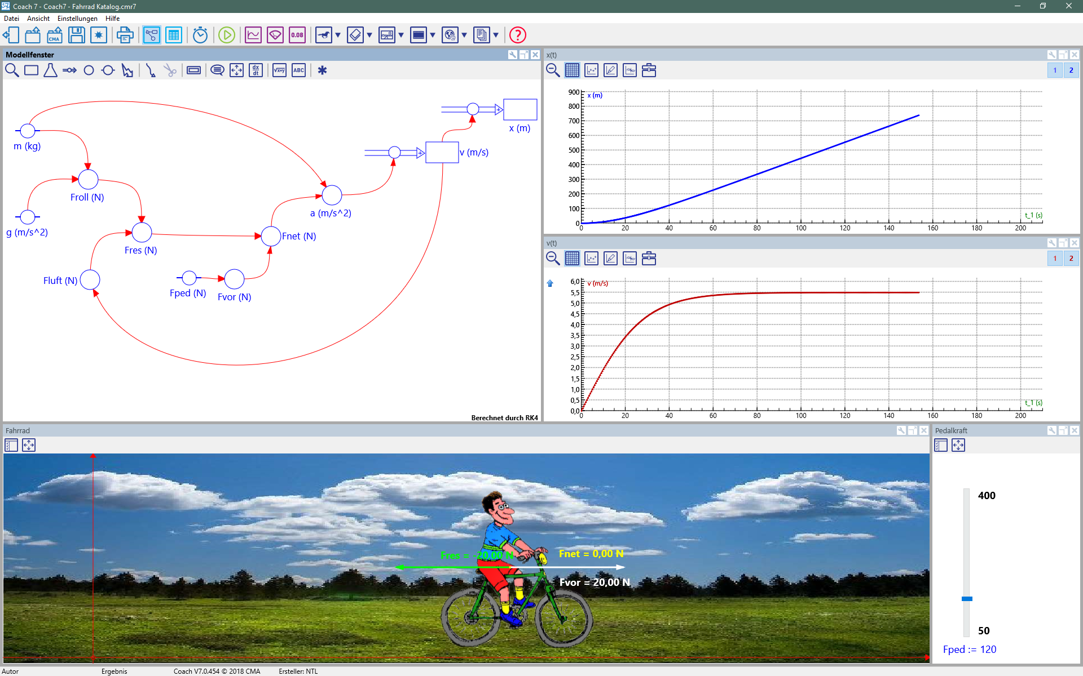Click the stopwatch settings icon in the toolbar
Image resolution: width=1083 pixels, height=676 pixels.
[x=200, y=35]
